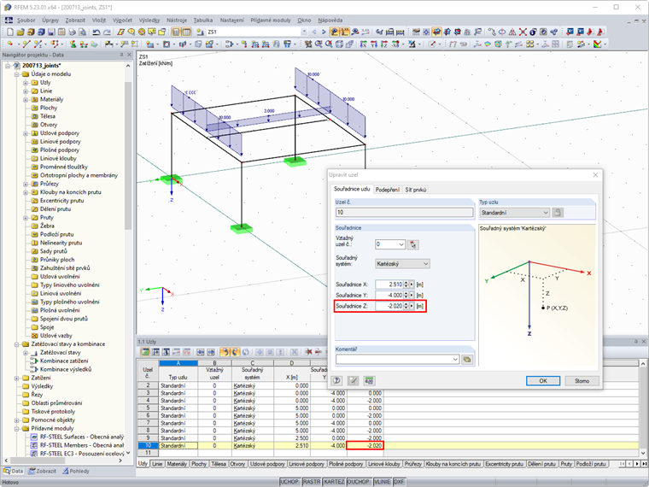
Task: Toggle KARTEZ mode in status bar
Action: coord(334,482)
